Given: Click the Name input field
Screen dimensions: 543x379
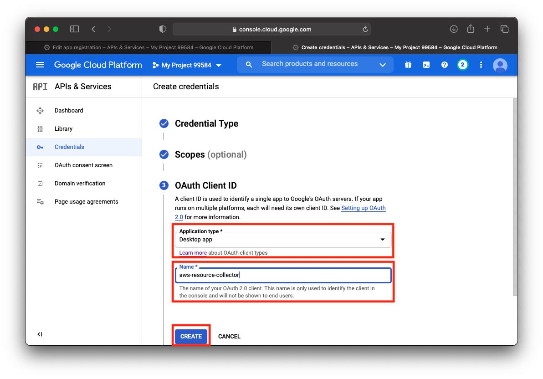Looking at the screenshot, I should [x=283, y=275].
